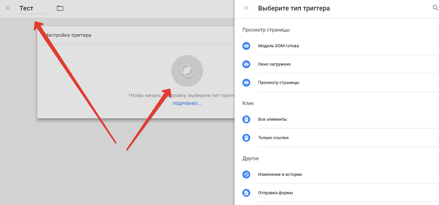Pick the Все элементы click trigger
Screen dimensions: 439x205
click(x=272, y=119)
